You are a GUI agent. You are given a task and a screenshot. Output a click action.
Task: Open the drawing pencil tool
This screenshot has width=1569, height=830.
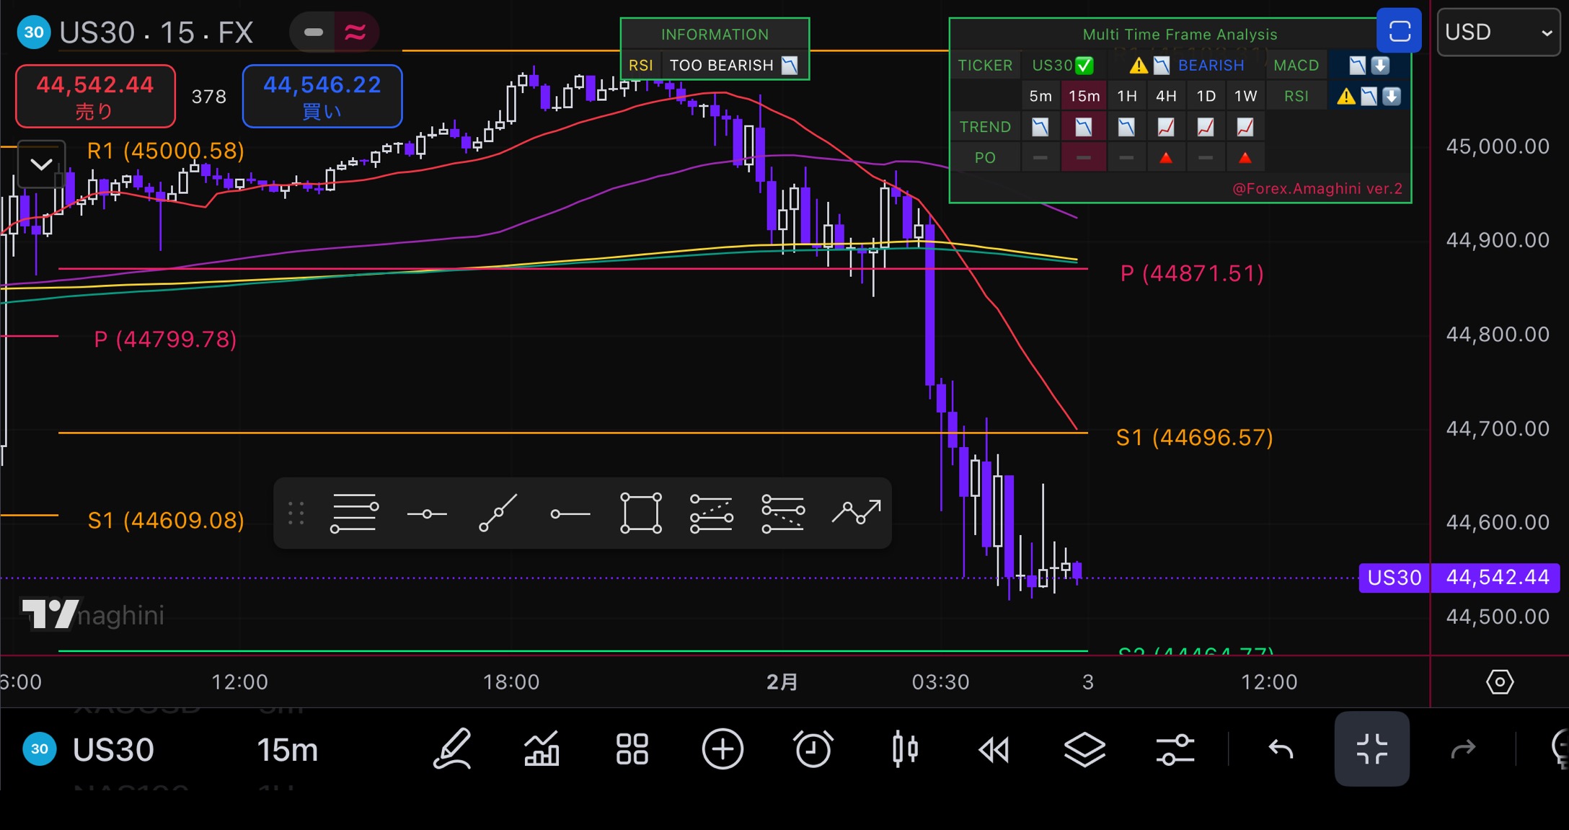[x=452, y=749]
